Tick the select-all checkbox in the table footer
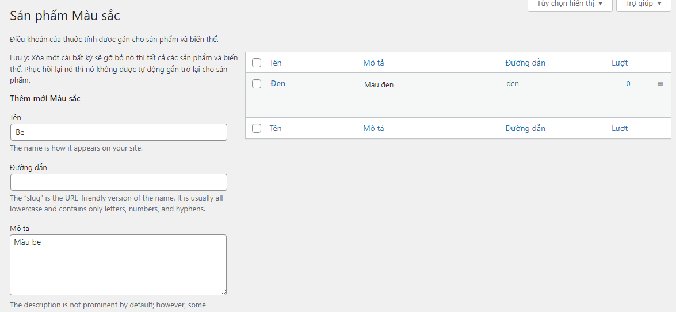The height and width of the screenshot is (312, 676). (257, 128)
